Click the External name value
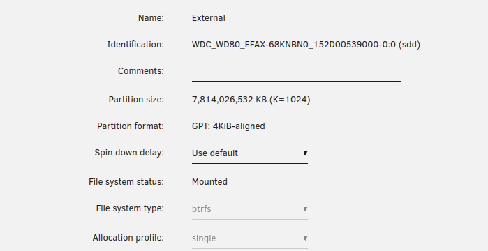This screenshot has width=488, height=251. point(209,18)
